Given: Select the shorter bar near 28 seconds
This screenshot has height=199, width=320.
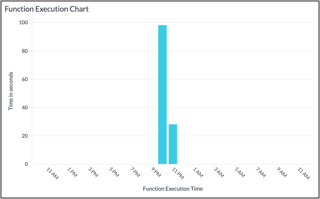Looking at the screenshot, I should (x=173, y=144).
